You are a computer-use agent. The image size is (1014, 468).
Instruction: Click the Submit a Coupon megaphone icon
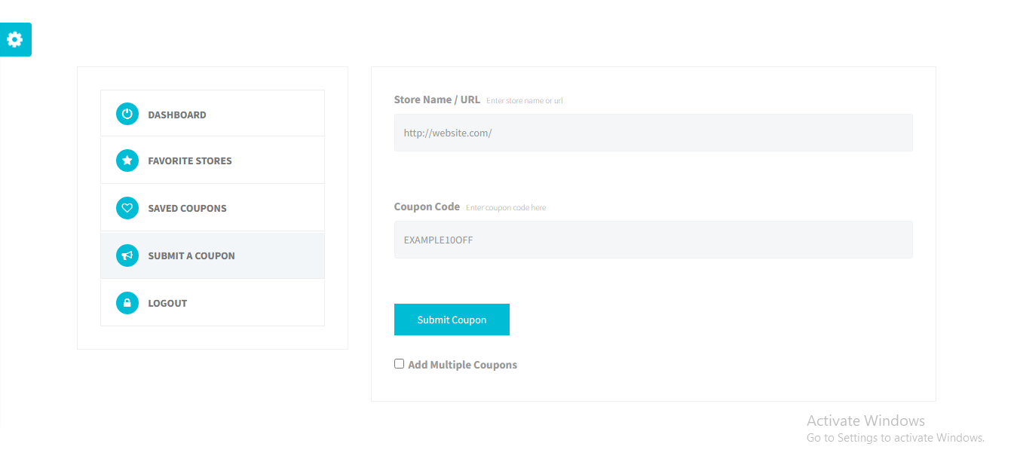pyautogui.click(x=127, y=255)
